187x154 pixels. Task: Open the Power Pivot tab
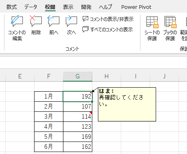coord(136,7)
